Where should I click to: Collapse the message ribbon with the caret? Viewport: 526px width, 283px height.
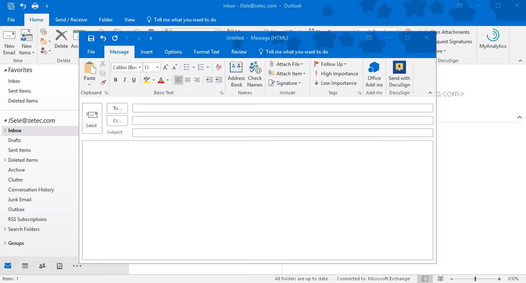[430, 93]
